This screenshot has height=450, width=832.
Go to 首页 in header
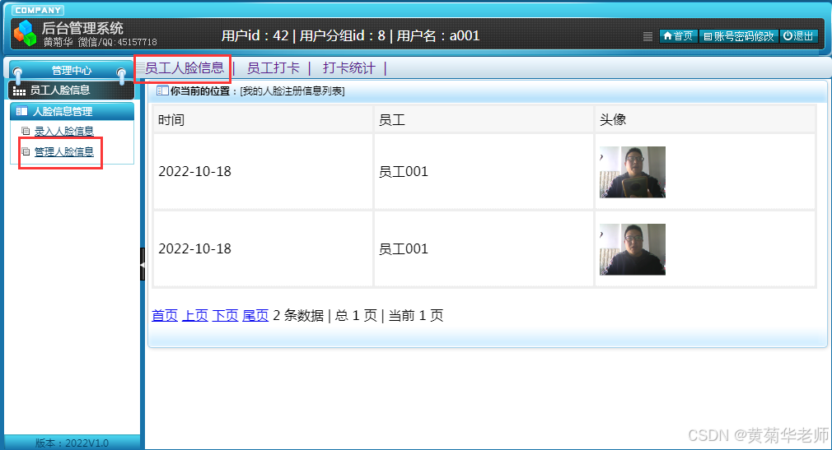678,36
